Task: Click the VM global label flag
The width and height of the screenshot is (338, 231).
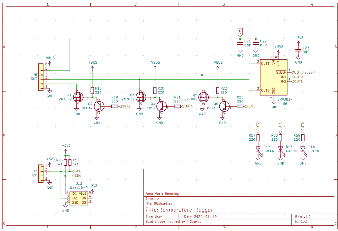Action: point(240,32)
